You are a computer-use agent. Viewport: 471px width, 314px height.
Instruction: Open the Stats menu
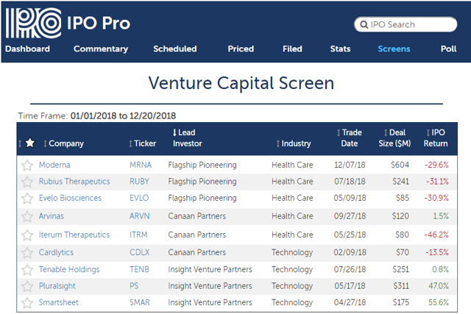[340, 49]
